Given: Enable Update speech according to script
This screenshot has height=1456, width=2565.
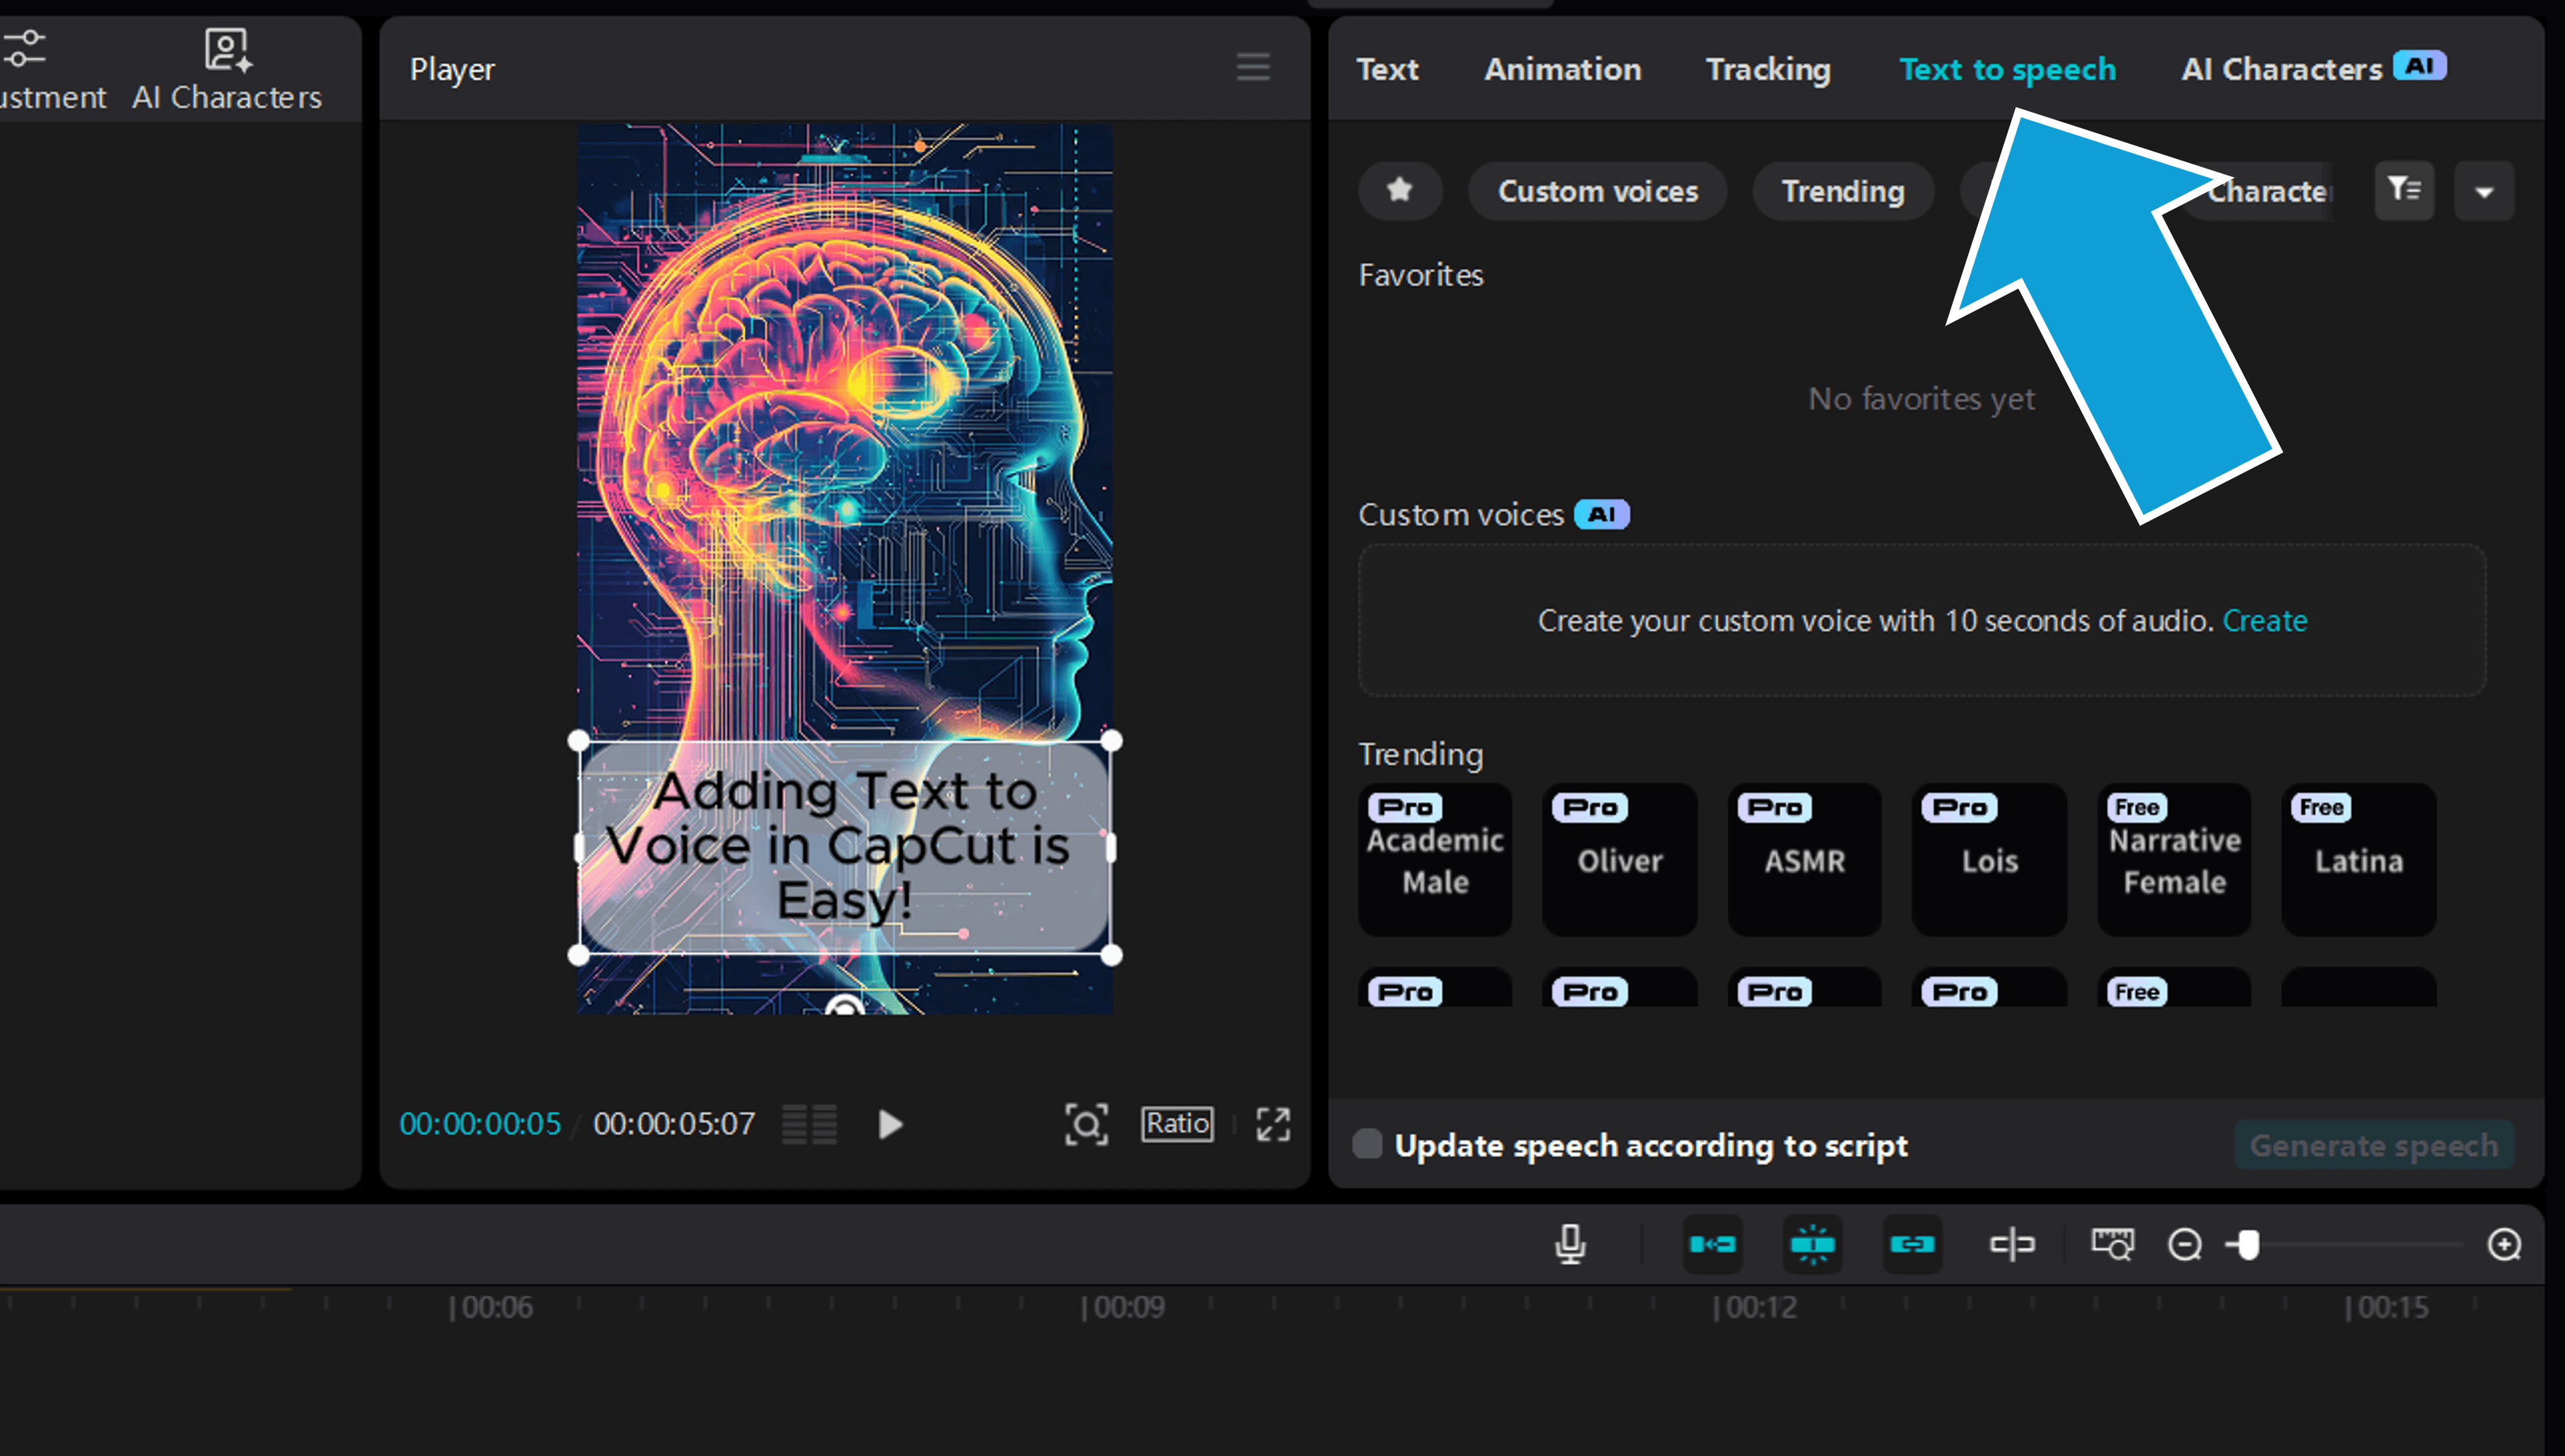Looking at the screenshot, I should click(1366, 1145).
